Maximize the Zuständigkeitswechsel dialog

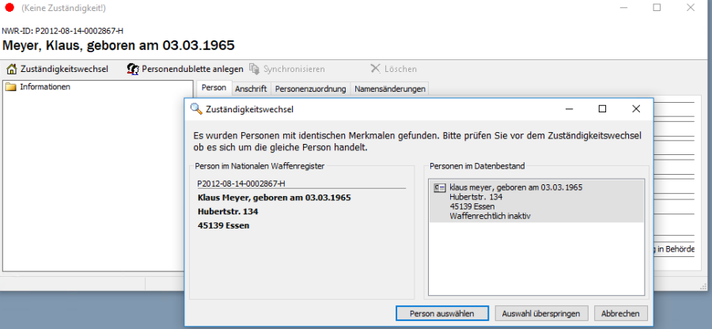[x=602, y=109]
